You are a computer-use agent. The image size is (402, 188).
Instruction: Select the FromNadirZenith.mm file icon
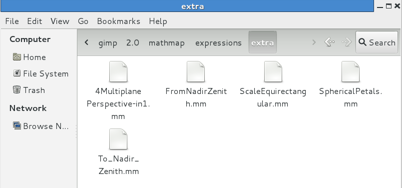pos(196,71)
